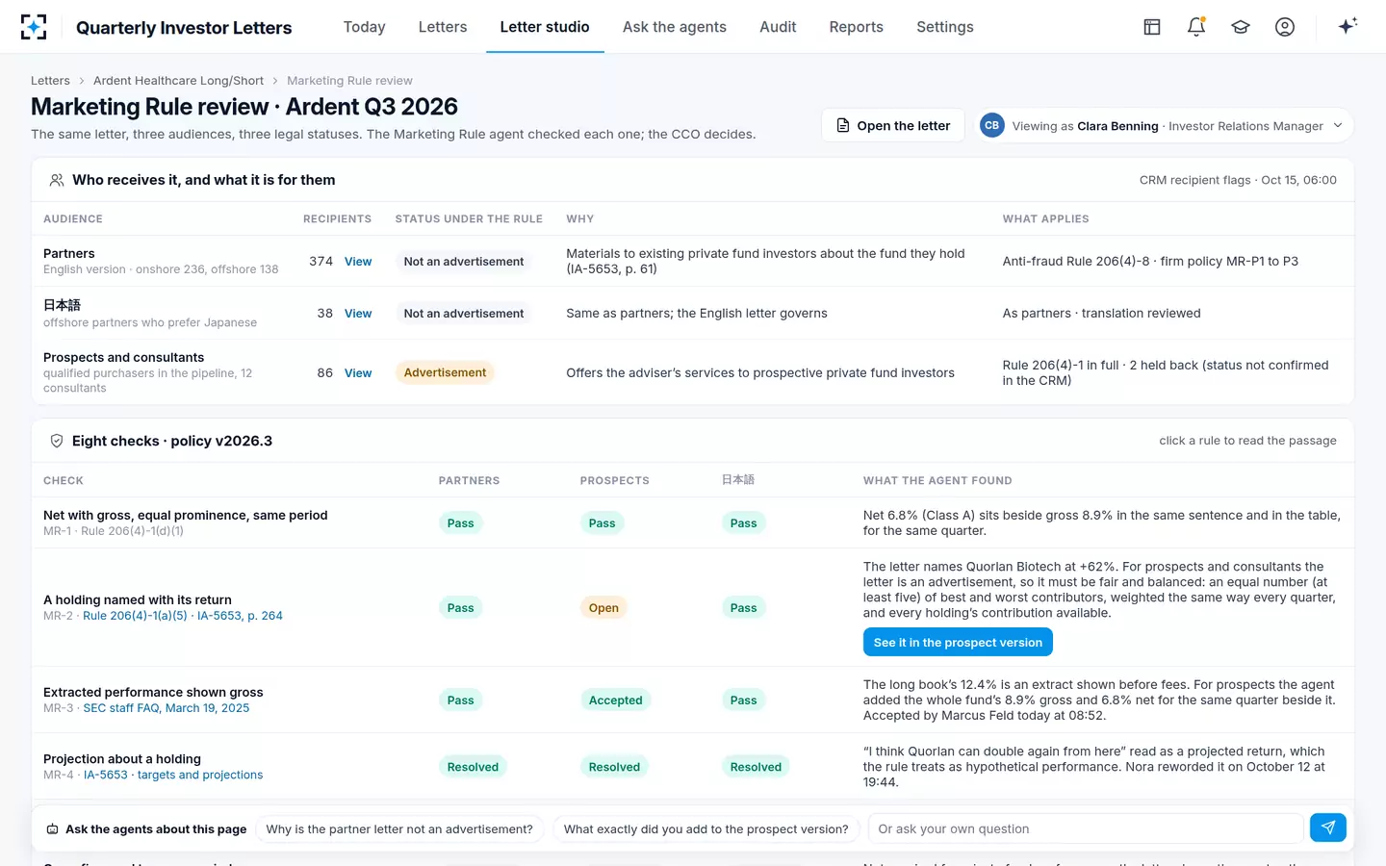
Task: Open Ardent Healthcare Long/Short breadcrumb
Action: pos(178,81)
